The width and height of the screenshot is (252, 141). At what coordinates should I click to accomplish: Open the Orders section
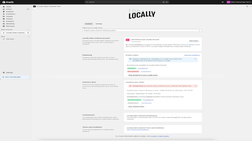[9, 9]
